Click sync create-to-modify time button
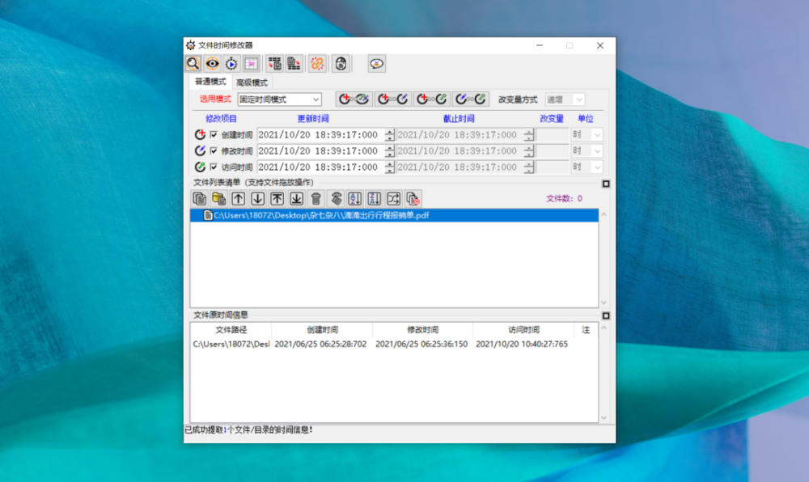This screenshot has width=809, height=482. point(393,99)
